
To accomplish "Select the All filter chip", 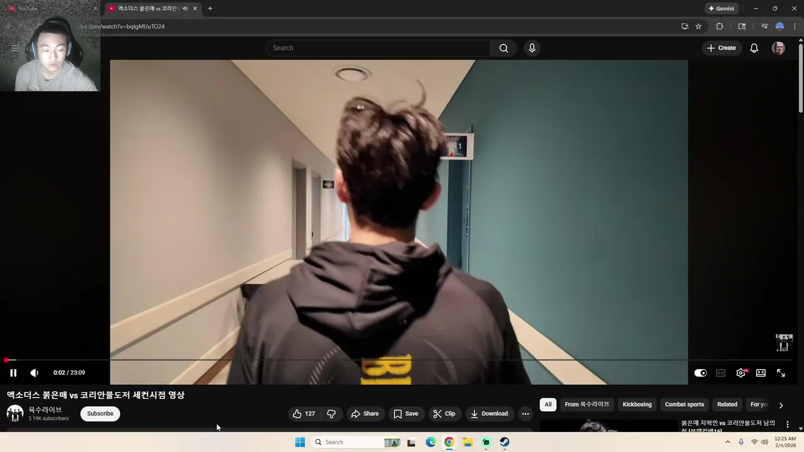I will [x=548, y=404].
